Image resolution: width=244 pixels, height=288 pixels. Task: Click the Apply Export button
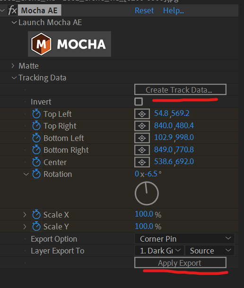180,262
